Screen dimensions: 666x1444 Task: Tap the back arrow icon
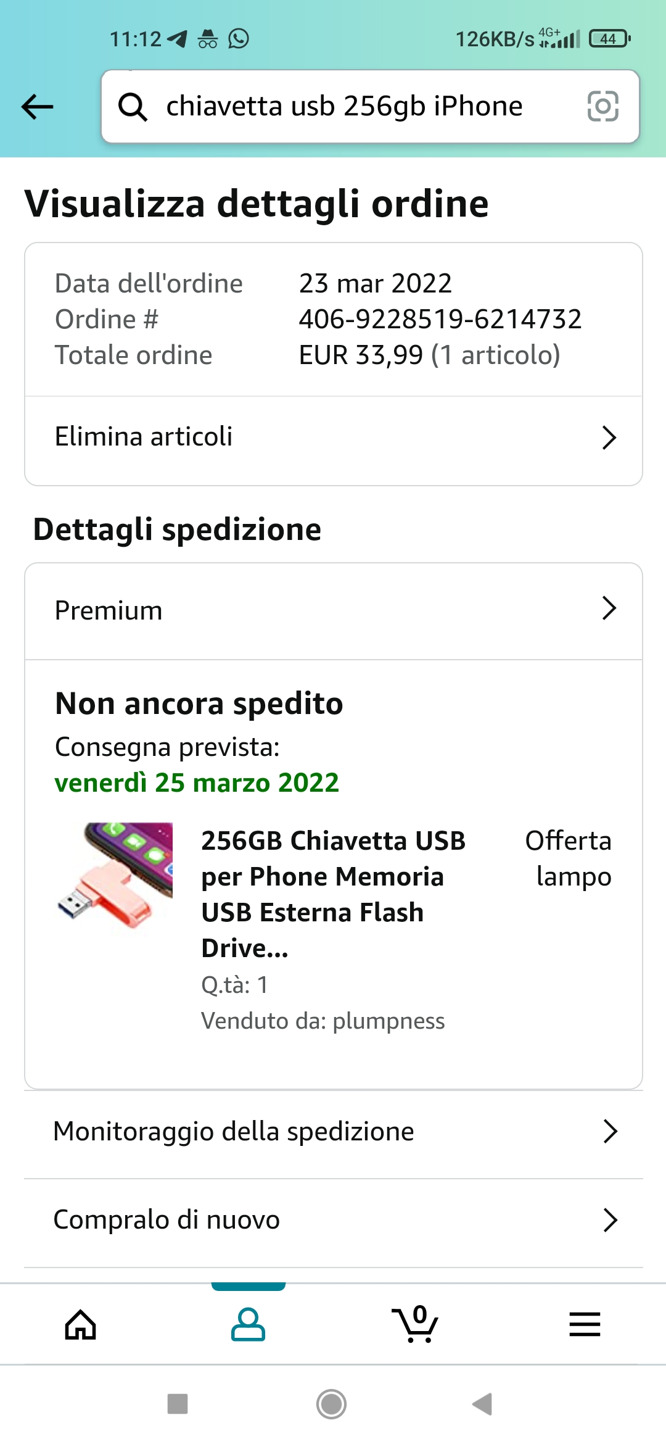(x=37, y=106)
